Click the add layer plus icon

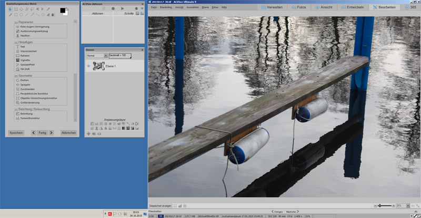pos(88,133)
